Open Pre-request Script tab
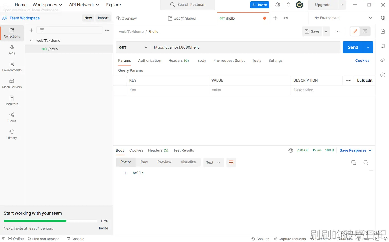Screen dimensions: 389x242 (x=229, y=61)
